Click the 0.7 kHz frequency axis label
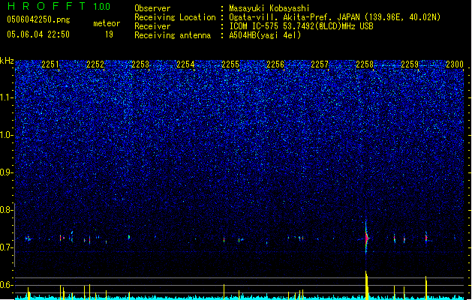The width and height of the screenshot is (472, 300). pos(7,247)
